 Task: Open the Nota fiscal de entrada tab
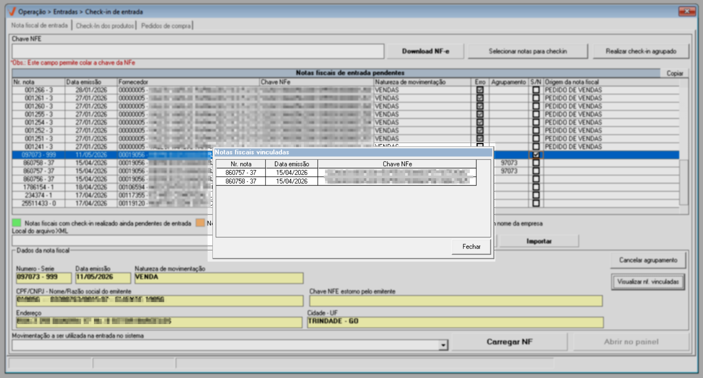[x=40, y=25]
